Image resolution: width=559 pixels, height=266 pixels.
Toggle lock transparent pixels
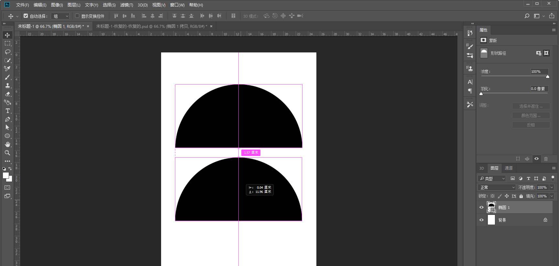(492, 196)
